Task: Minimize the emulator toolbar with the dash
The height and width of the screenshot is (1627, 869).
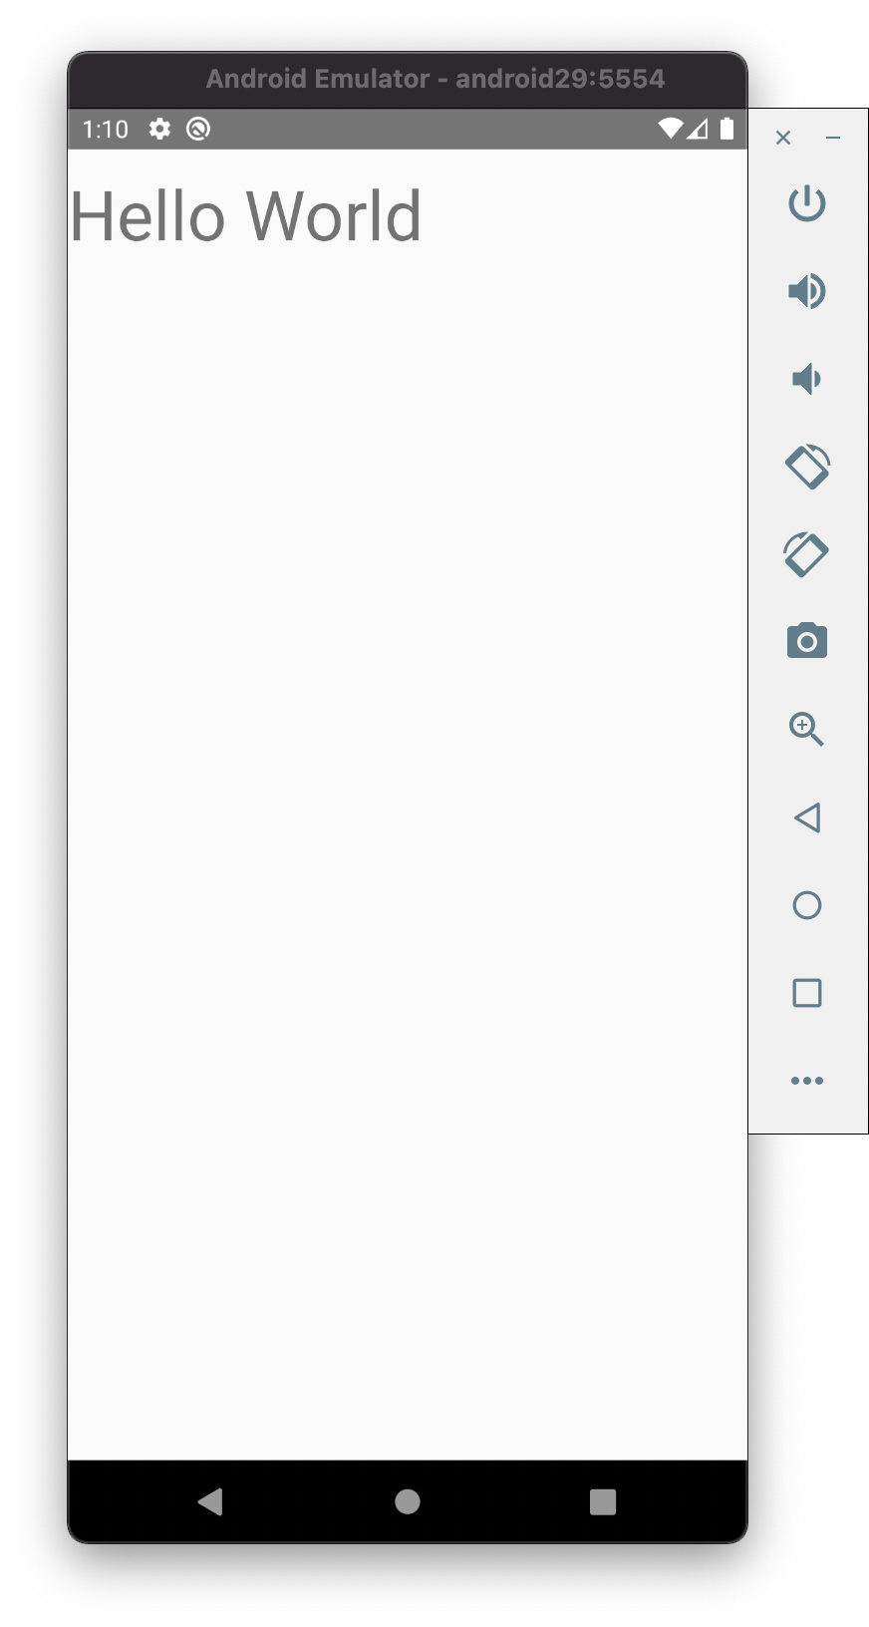Action: 833,138
